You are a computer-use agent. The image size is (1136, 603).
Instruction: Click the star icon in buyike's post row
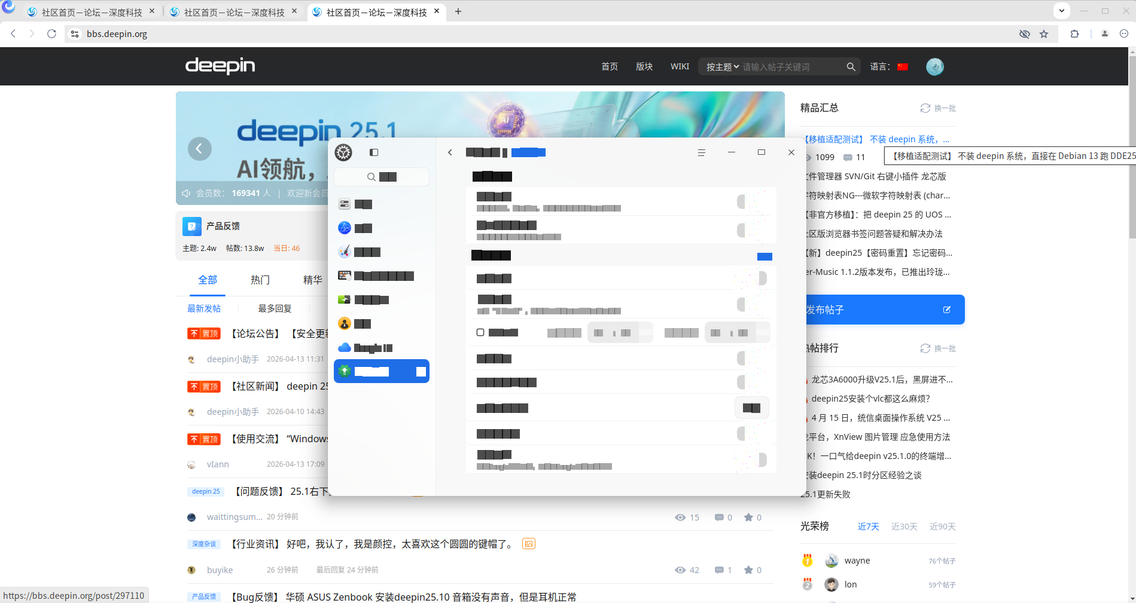748,570
